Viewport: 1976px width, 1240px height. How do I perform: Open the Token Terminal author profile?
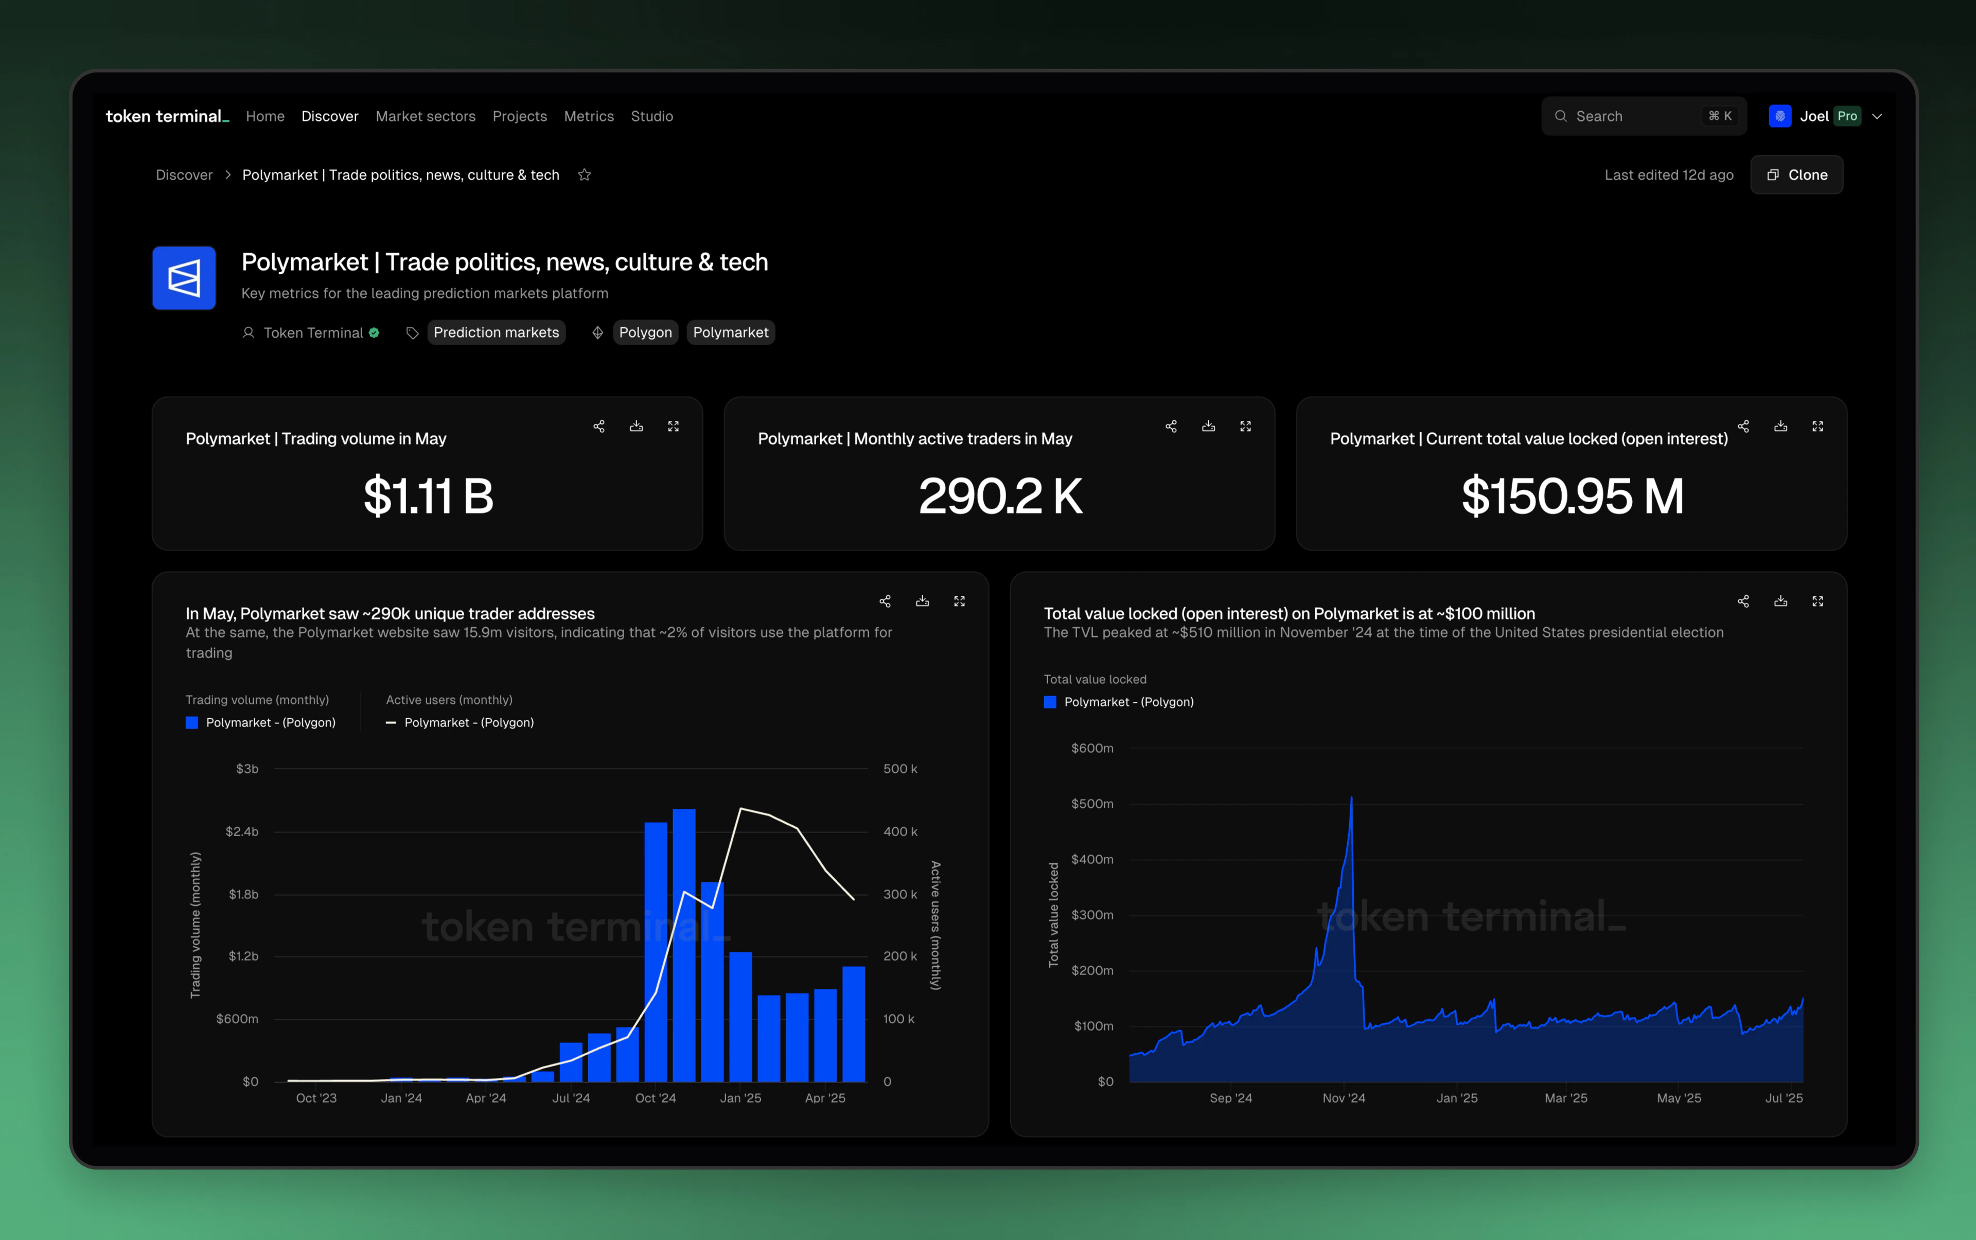tap(313, 333)
